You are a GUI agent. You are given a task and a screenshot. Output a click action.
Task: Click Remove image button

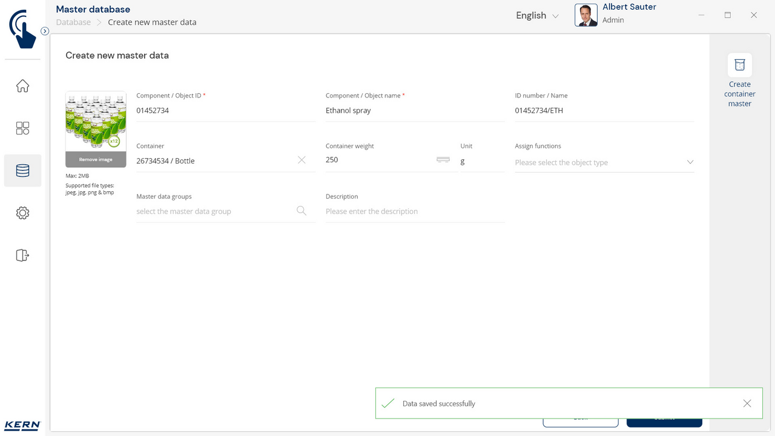(96, 160)
